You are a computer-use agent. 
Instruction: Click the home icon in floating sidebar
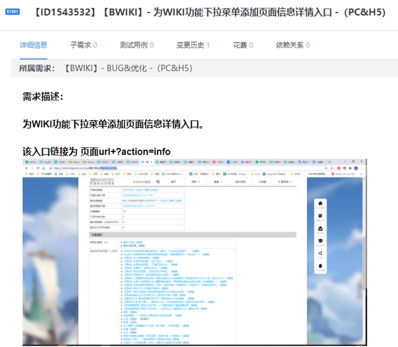[320, 203]
